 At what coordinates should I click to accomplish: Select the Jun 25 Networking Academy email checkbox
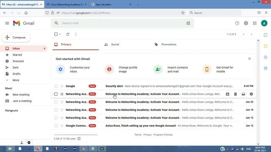click(x=56, y=102)
